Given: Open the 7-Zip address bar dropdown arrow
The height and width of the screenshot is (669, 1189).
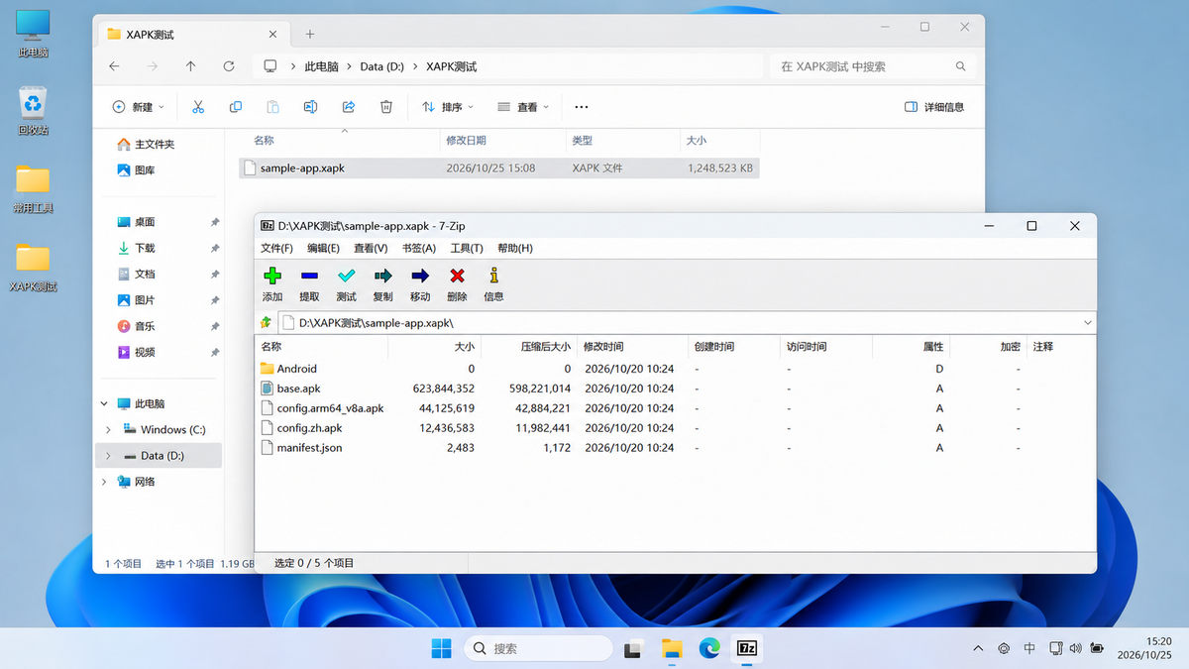Looking at the screenshot, I should click(x=1088, y=322).
